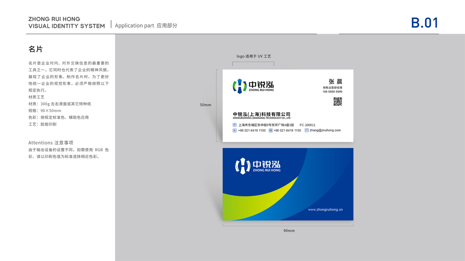Click the 50mm height dimension label

click(206, 105)
